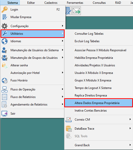Click the Agendamento de Relatórios icon

4,105
